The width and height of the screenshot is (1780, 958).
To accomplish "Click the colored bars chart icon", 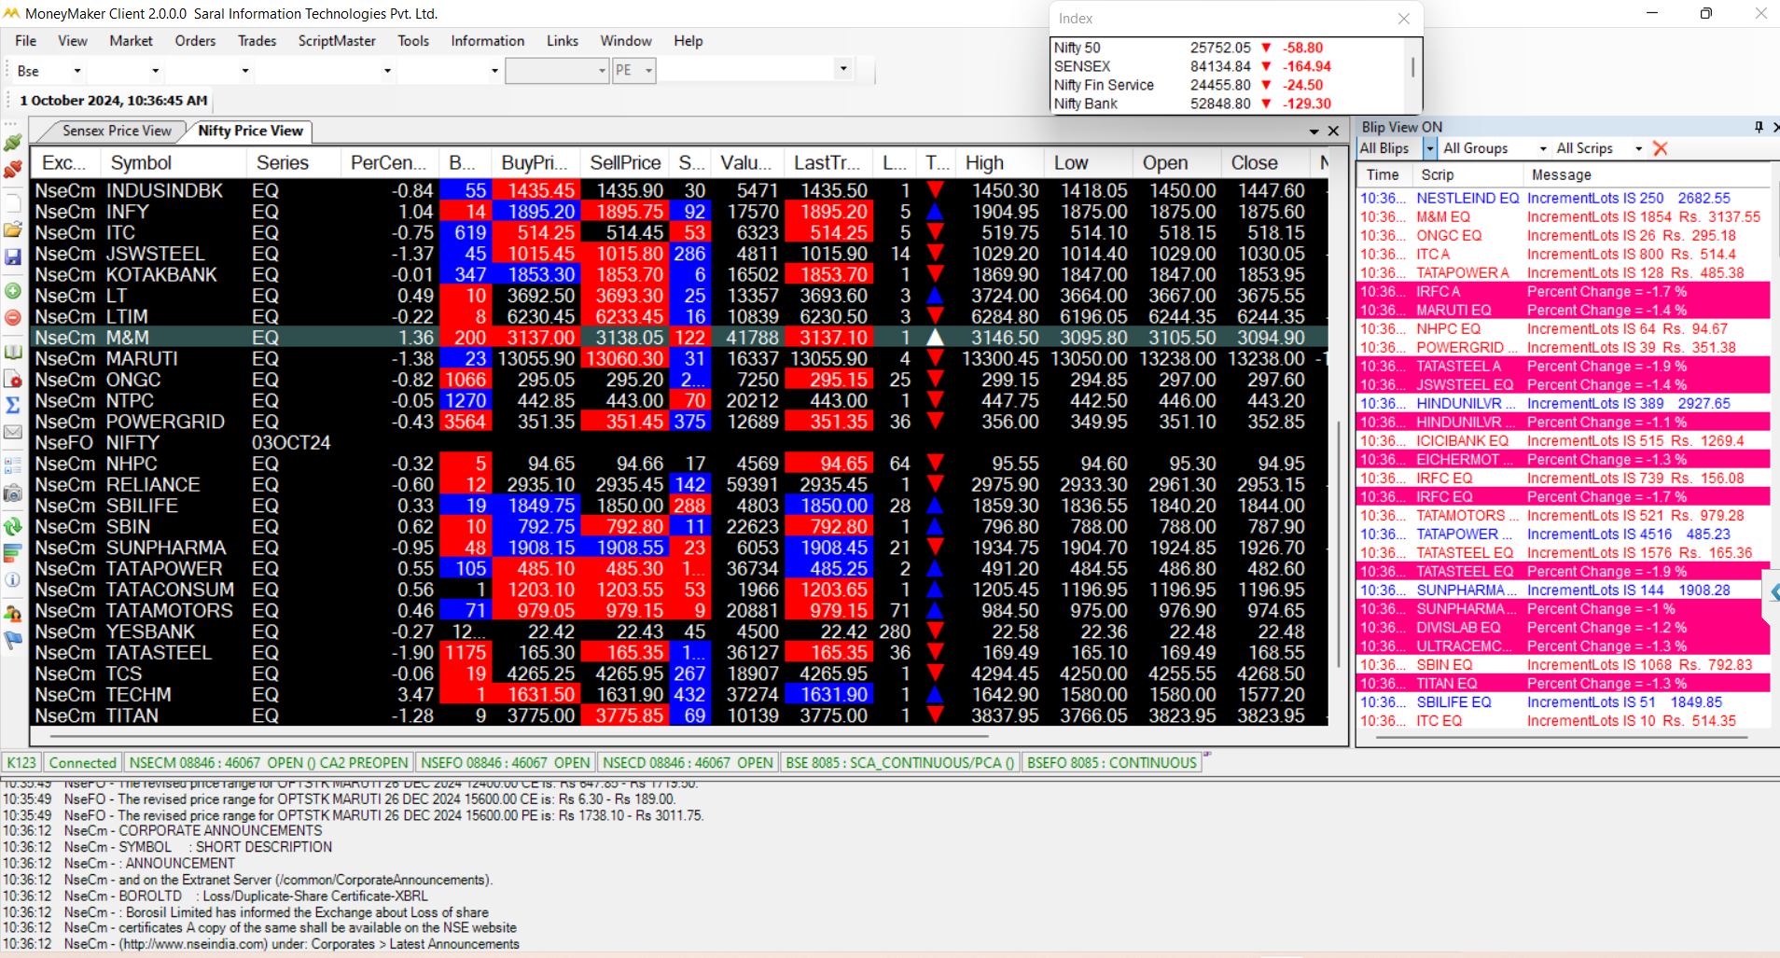I will (13, 553).
